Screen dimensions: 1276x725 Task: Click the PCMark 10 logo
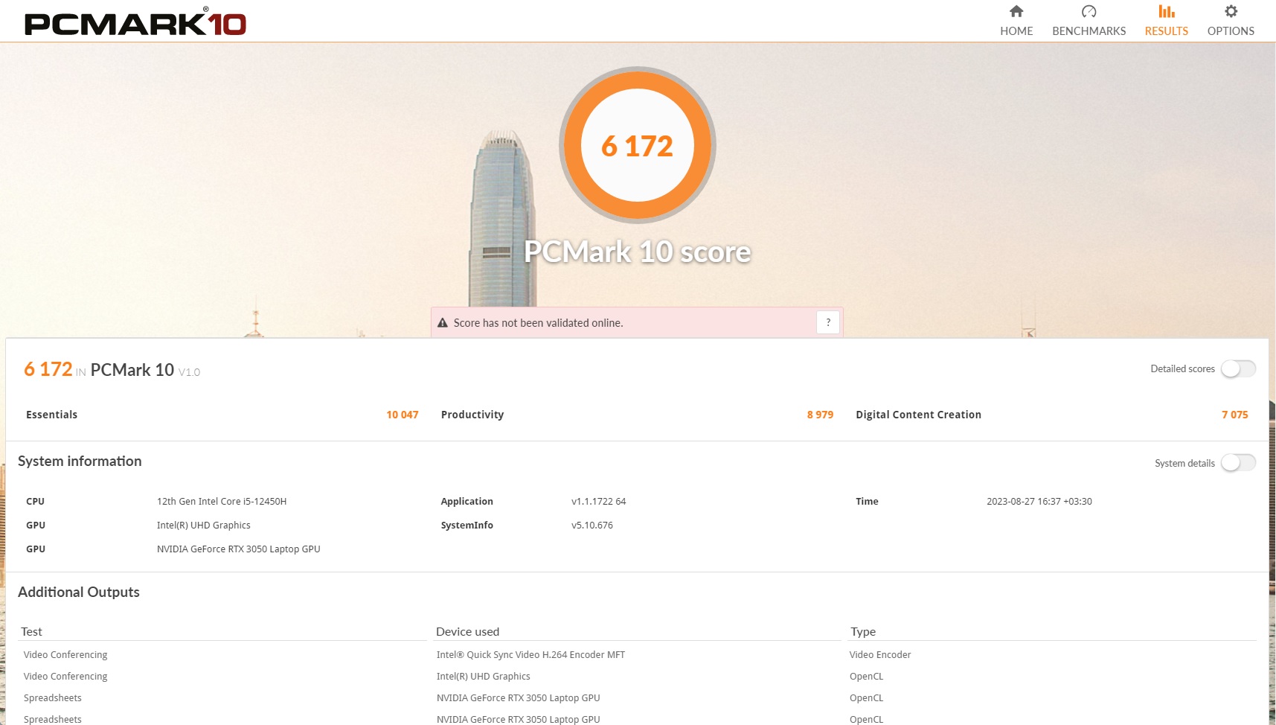[135, 23]
